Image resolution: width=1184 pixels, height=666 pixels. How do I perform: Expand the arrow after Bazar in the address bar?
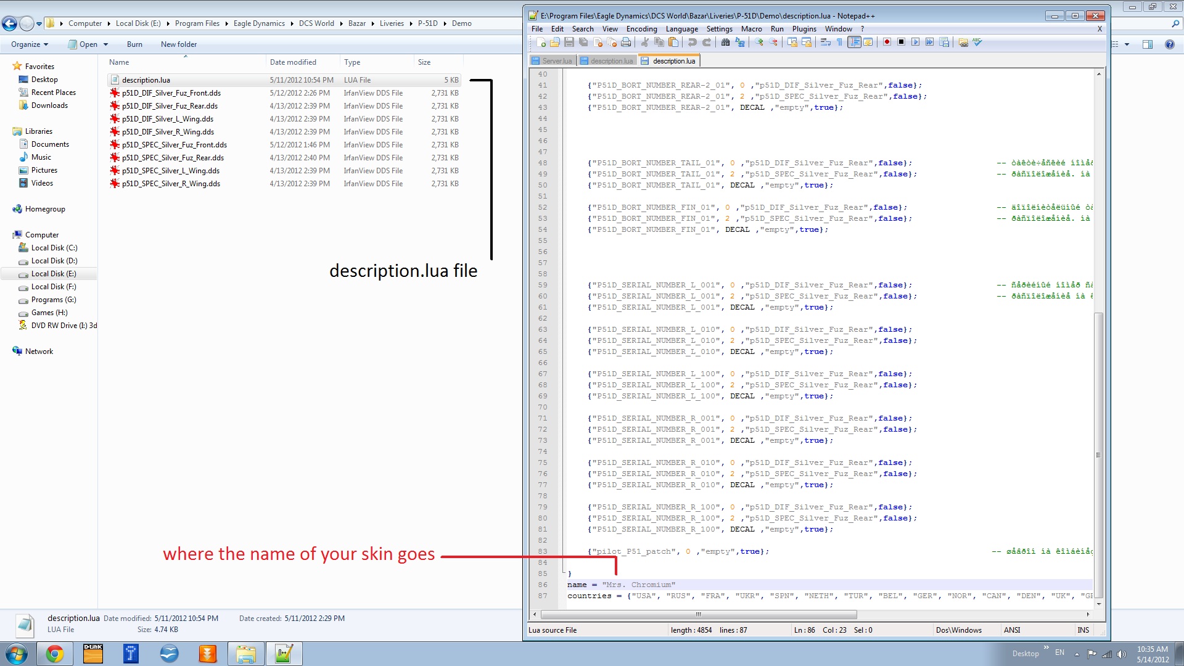[x=372, y=23]
